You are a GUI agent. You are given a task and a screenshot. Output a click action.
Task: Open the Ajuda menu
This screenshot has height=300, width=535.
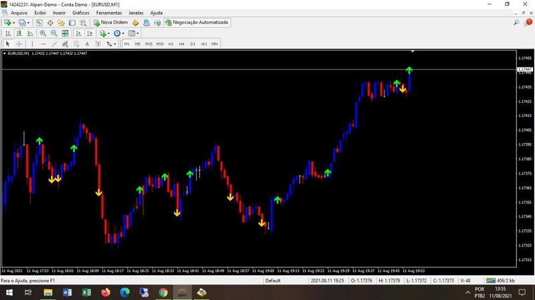[156, 13]
